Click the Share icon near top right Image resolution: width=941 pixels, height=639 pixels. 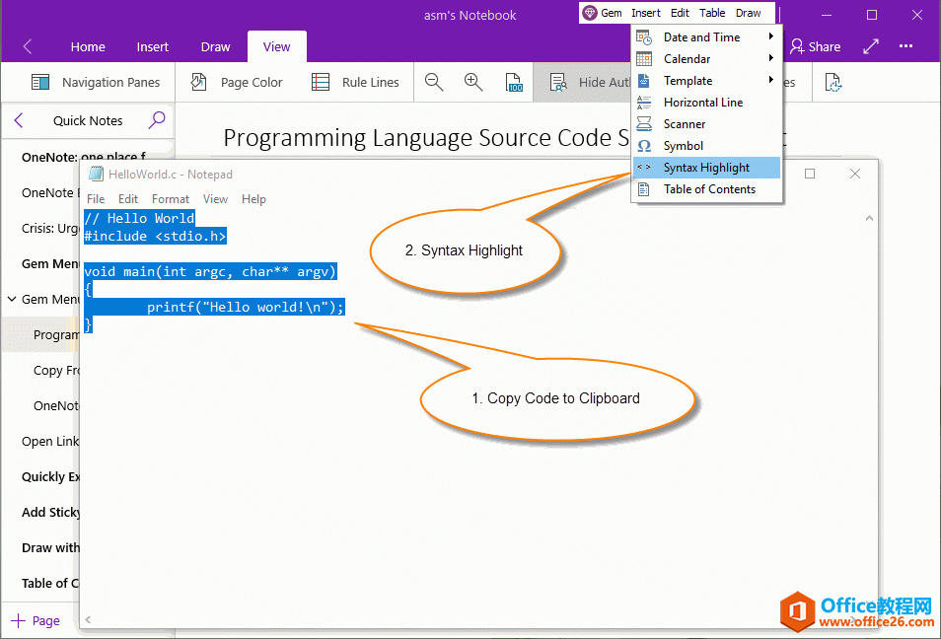point(816,46)
